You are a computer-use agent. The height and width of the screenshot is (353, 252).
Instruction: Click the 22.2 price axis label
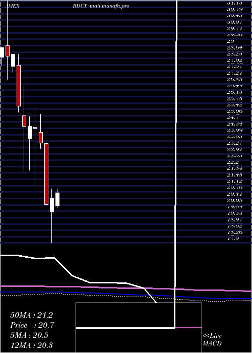pos(232,162)
